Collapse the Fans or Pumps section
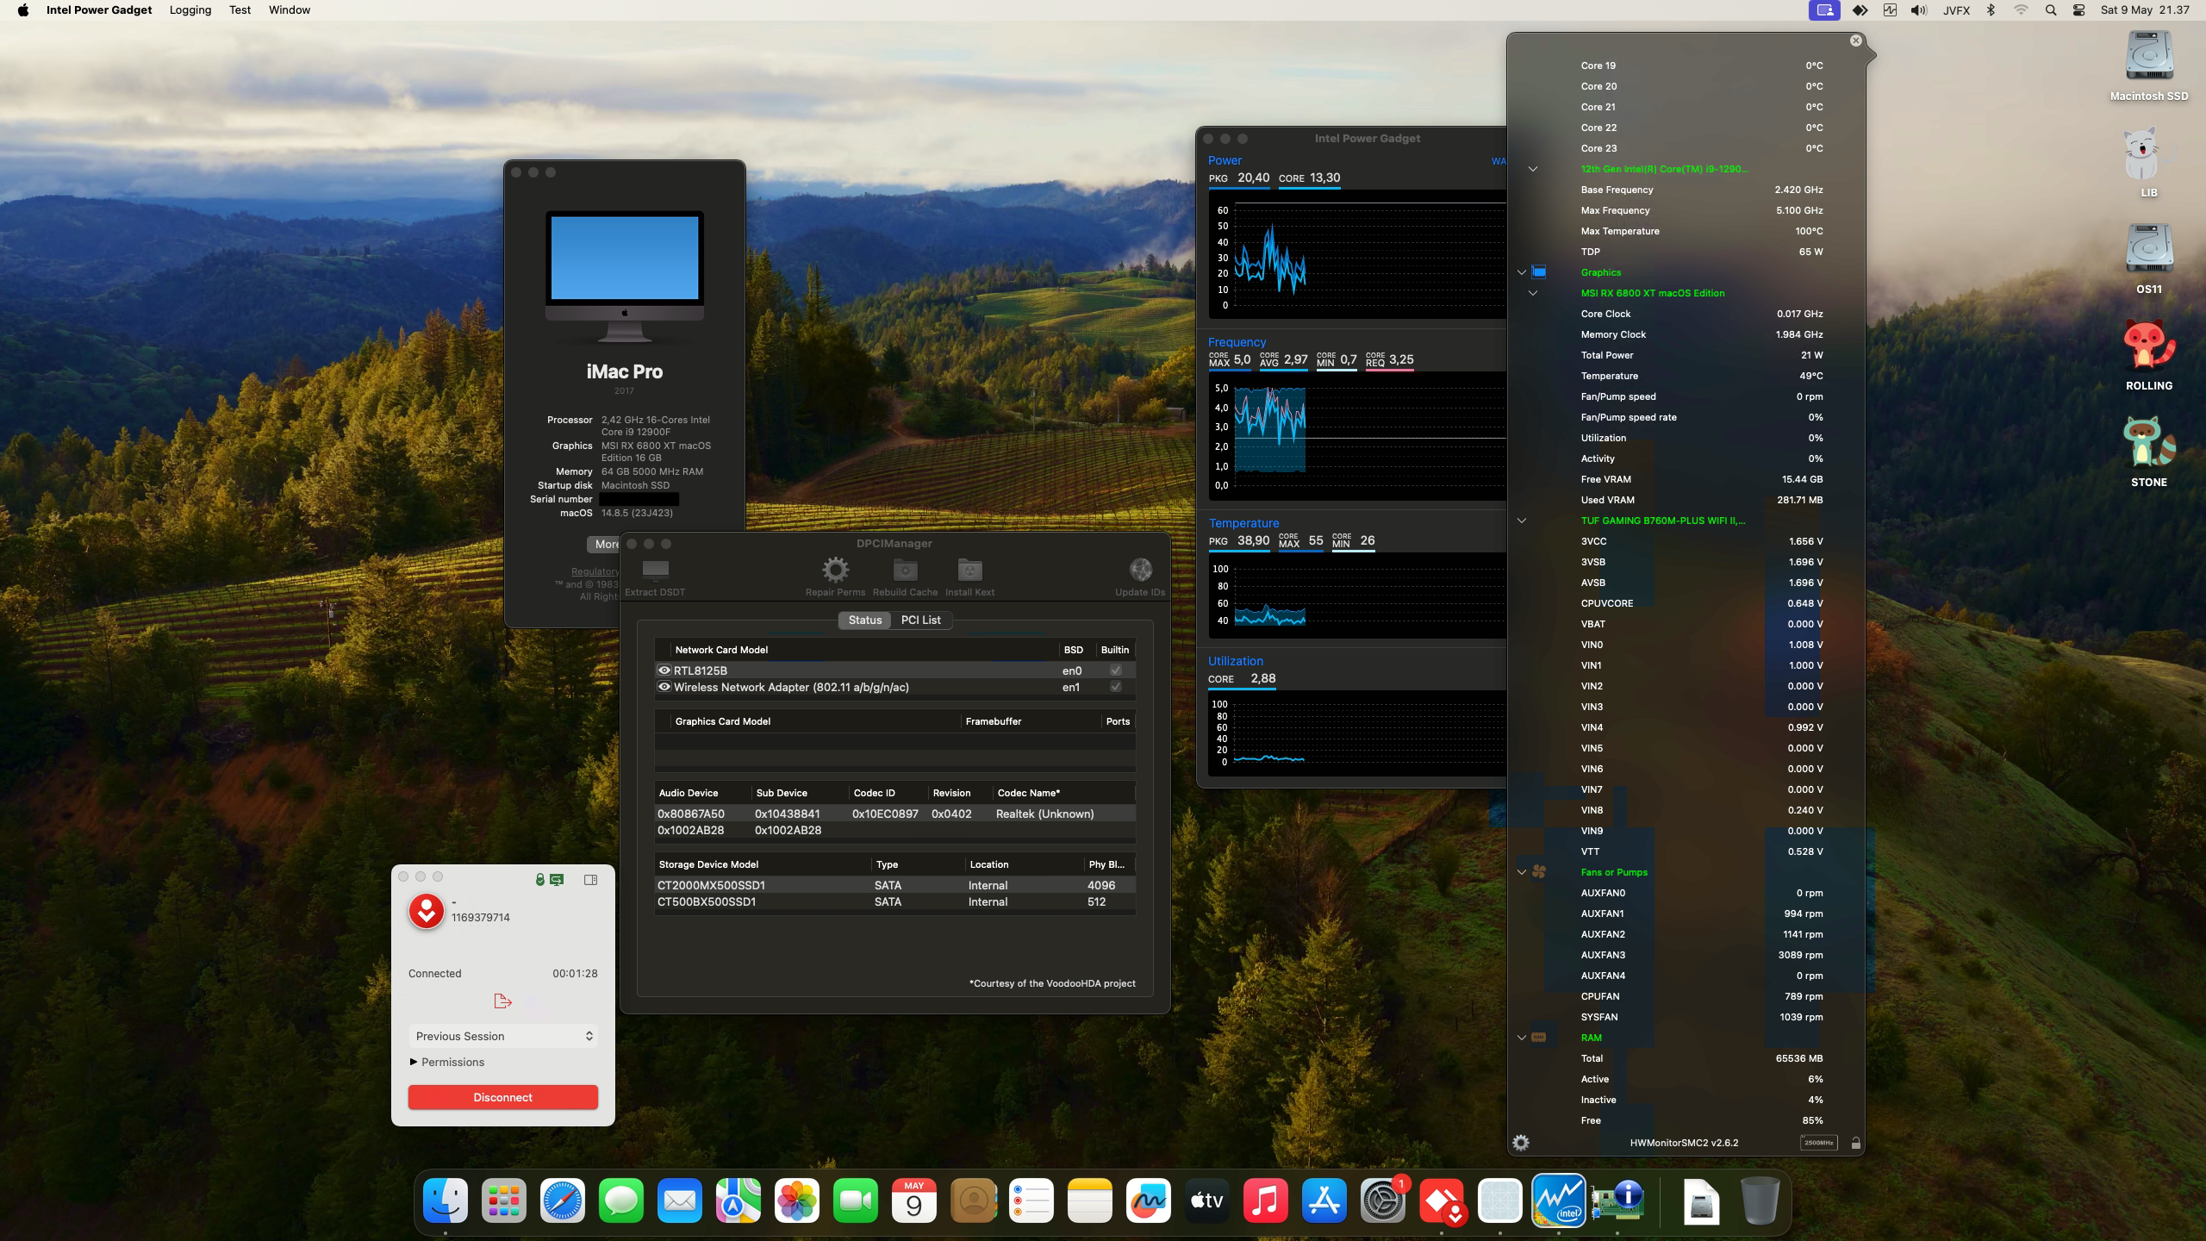Viewport: 2206px width, 1241px height. [1522, 872]
